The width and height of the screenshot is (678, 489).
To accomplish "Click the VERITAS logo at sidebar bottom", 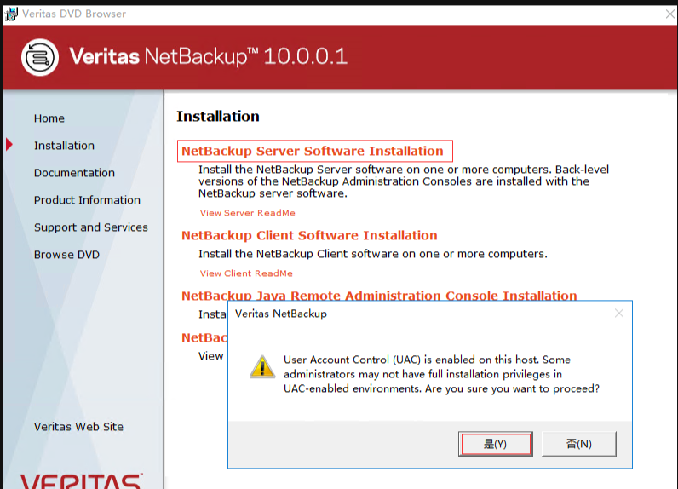I will click(81, 481).
